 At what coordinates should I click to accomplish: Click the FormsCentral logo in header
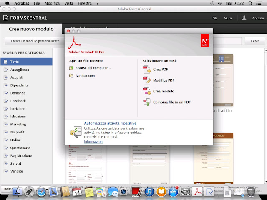click(25, 17)
